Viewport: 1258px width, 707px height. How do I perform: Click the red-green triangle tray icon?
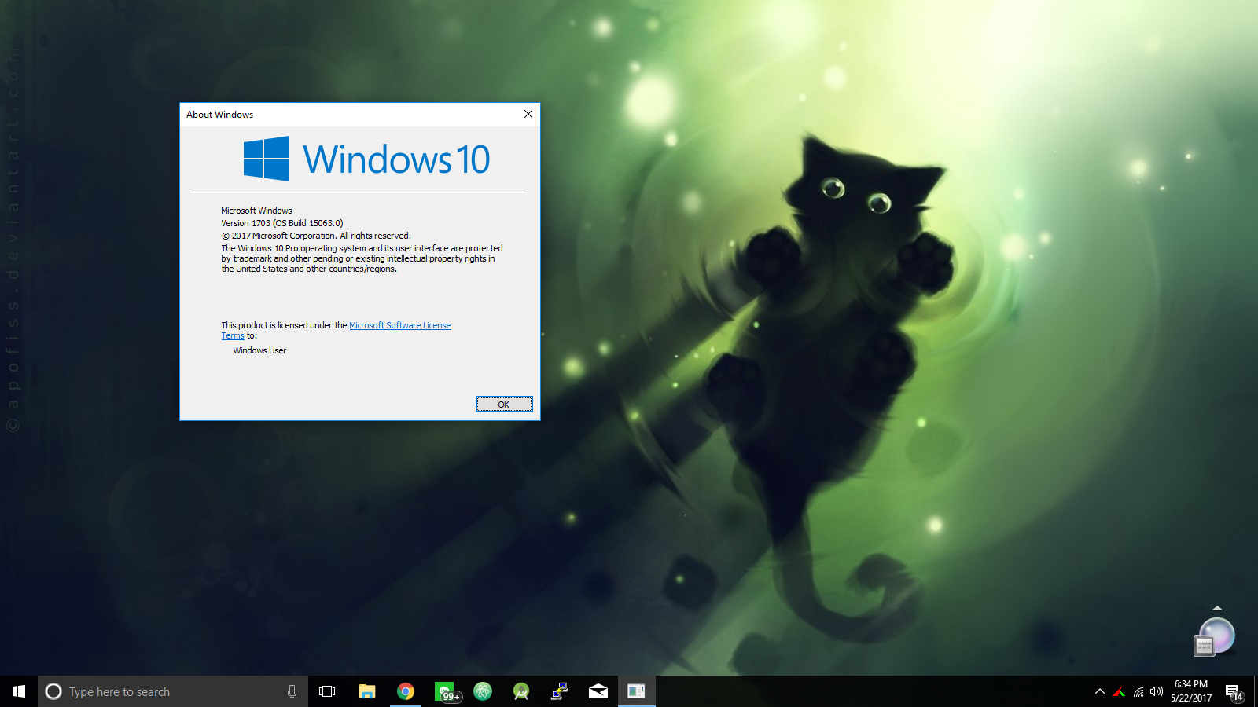point(1119,692)
